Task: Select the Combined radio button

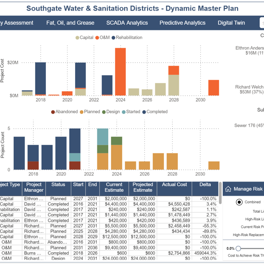Action: point(239,202)
